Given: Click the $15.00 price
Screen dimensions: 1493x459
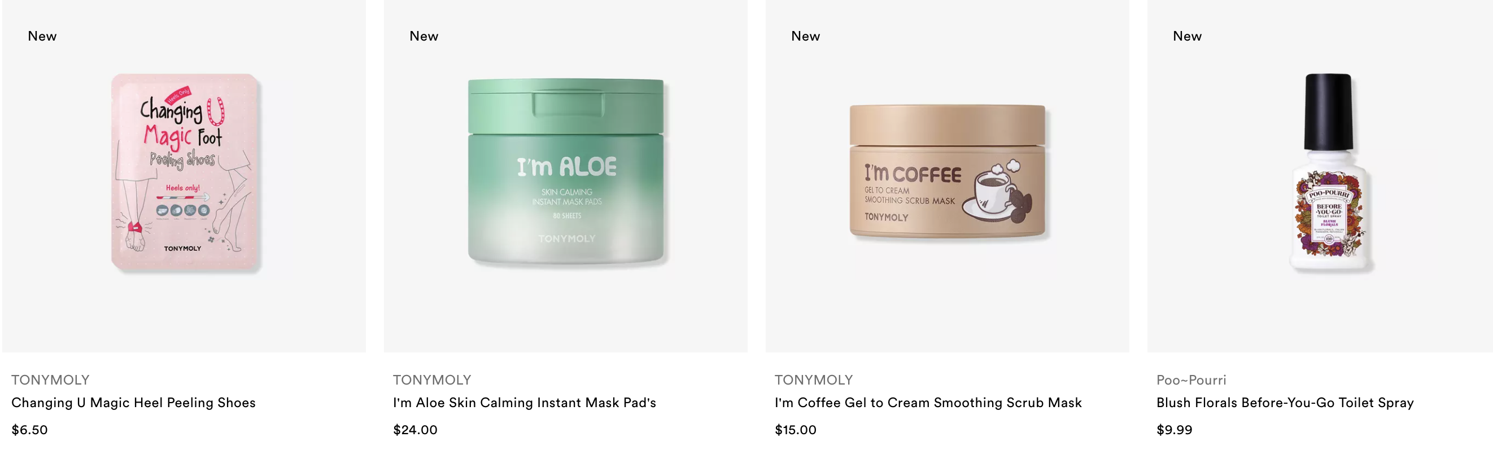Looking at the screenshot, I should point(795,430).
